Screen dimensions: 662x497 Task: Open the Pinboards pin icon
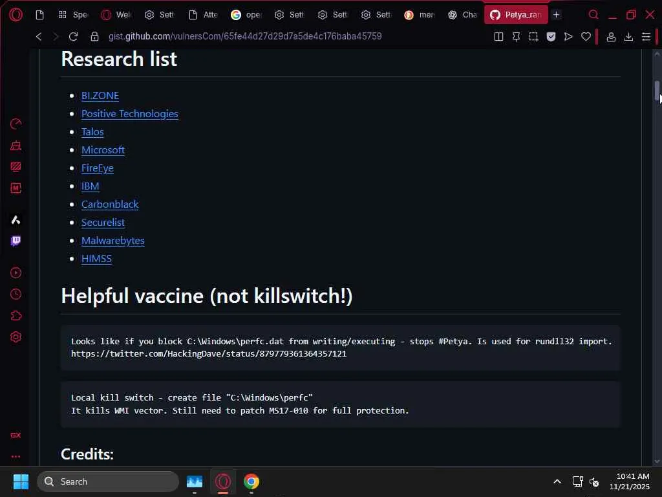pos(516,37)
